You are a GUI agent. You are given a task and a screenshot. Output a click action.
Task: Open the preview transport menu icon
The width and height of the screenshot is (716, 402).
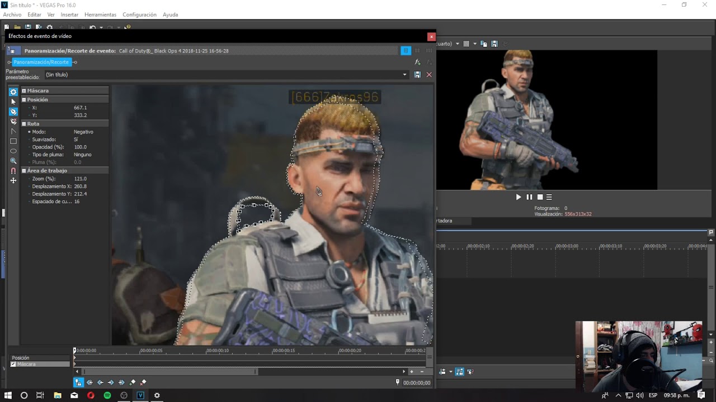pyautogui.click(x=549, y=197)
